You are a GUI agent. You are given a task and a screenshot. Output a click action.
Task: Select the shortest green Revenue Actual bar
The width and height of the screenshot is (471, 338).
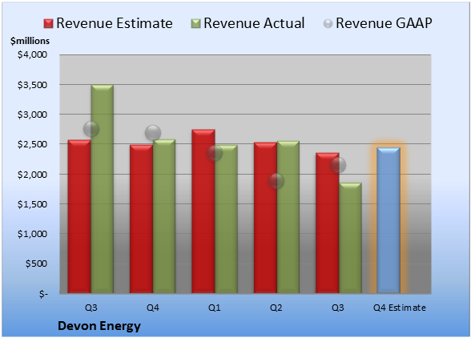(350, 238)
